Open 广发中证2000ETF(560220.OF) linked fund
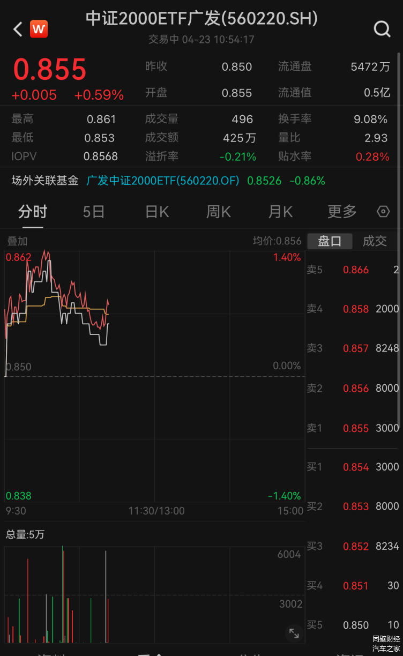The image size is (403, 656). pos(163,181)
